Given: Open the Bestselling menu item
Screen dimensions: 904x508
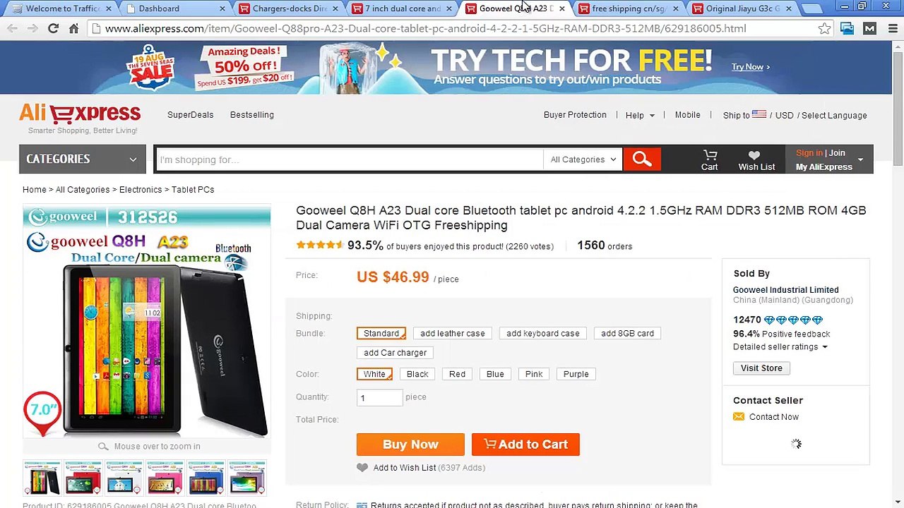Looking at the screenshot, I should pyautogui.click(x=252, y=114).
